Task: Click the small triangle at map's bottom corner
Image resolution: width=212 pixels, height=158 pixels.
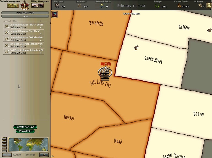Action: coord(52,156)
